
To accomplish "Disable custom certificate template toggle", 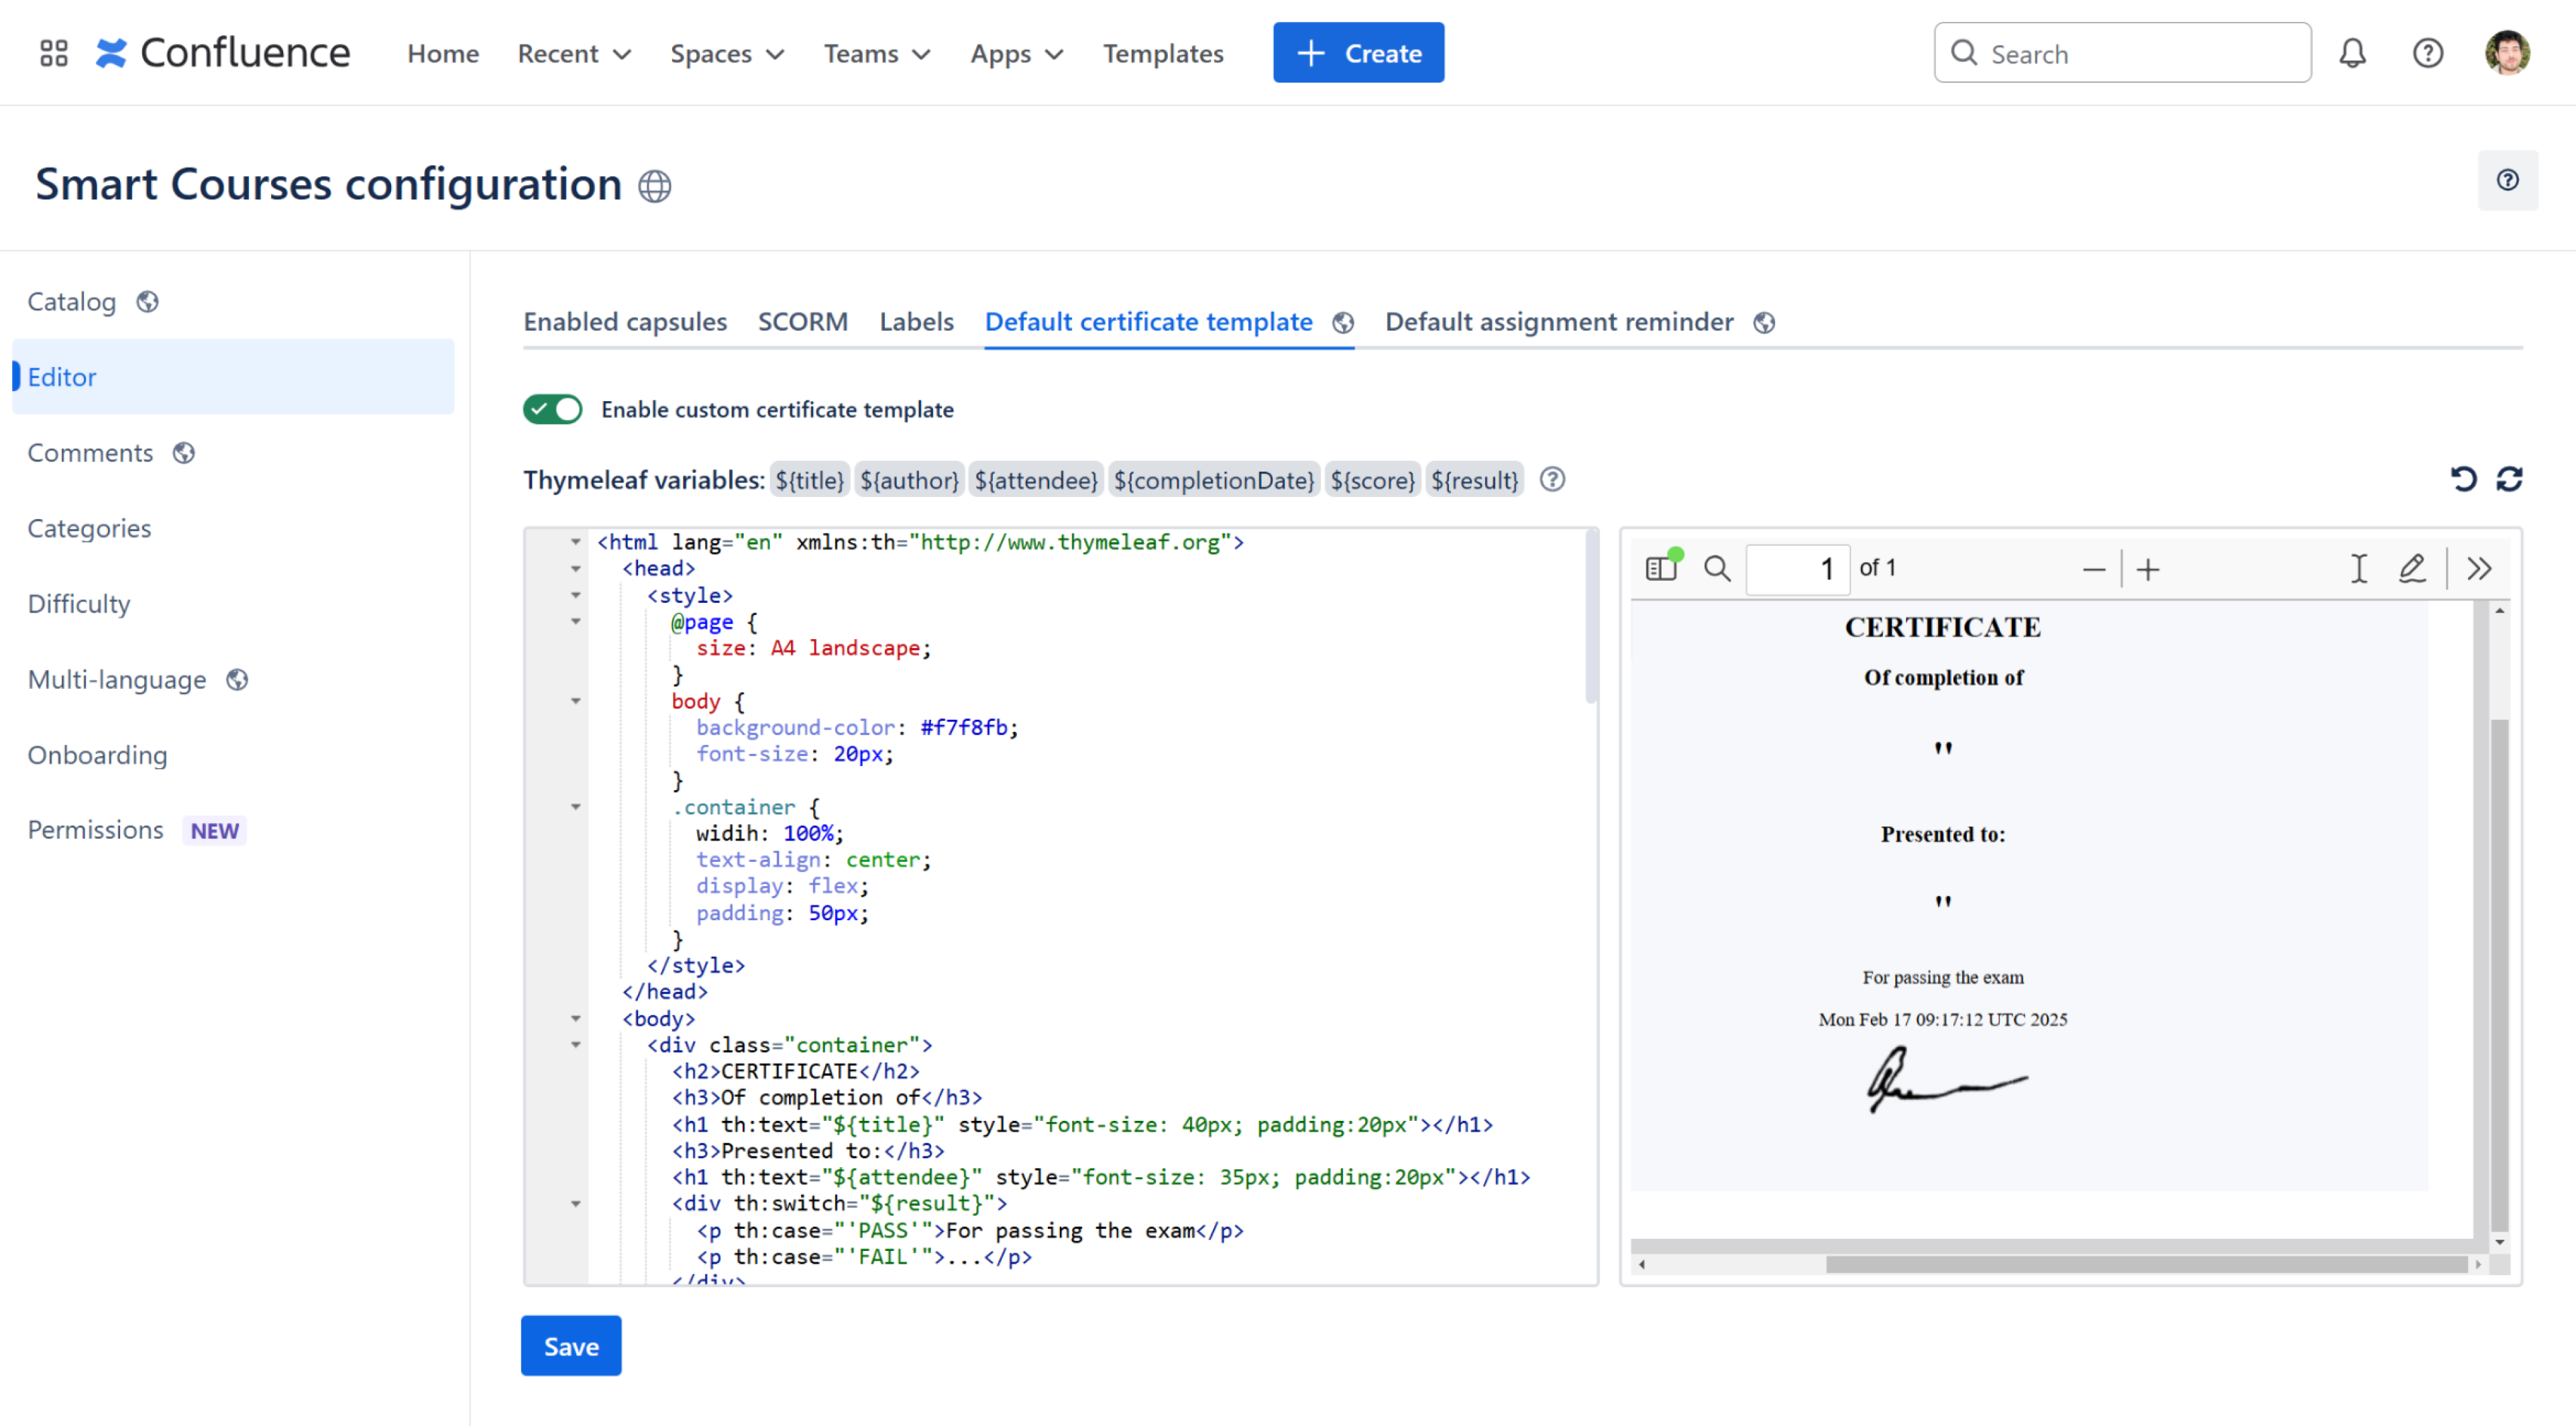I will point(552,409).
